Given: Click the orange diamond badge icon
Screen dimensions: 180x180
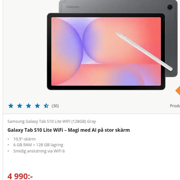Looking at the screenshot, I should pos(178,91).
